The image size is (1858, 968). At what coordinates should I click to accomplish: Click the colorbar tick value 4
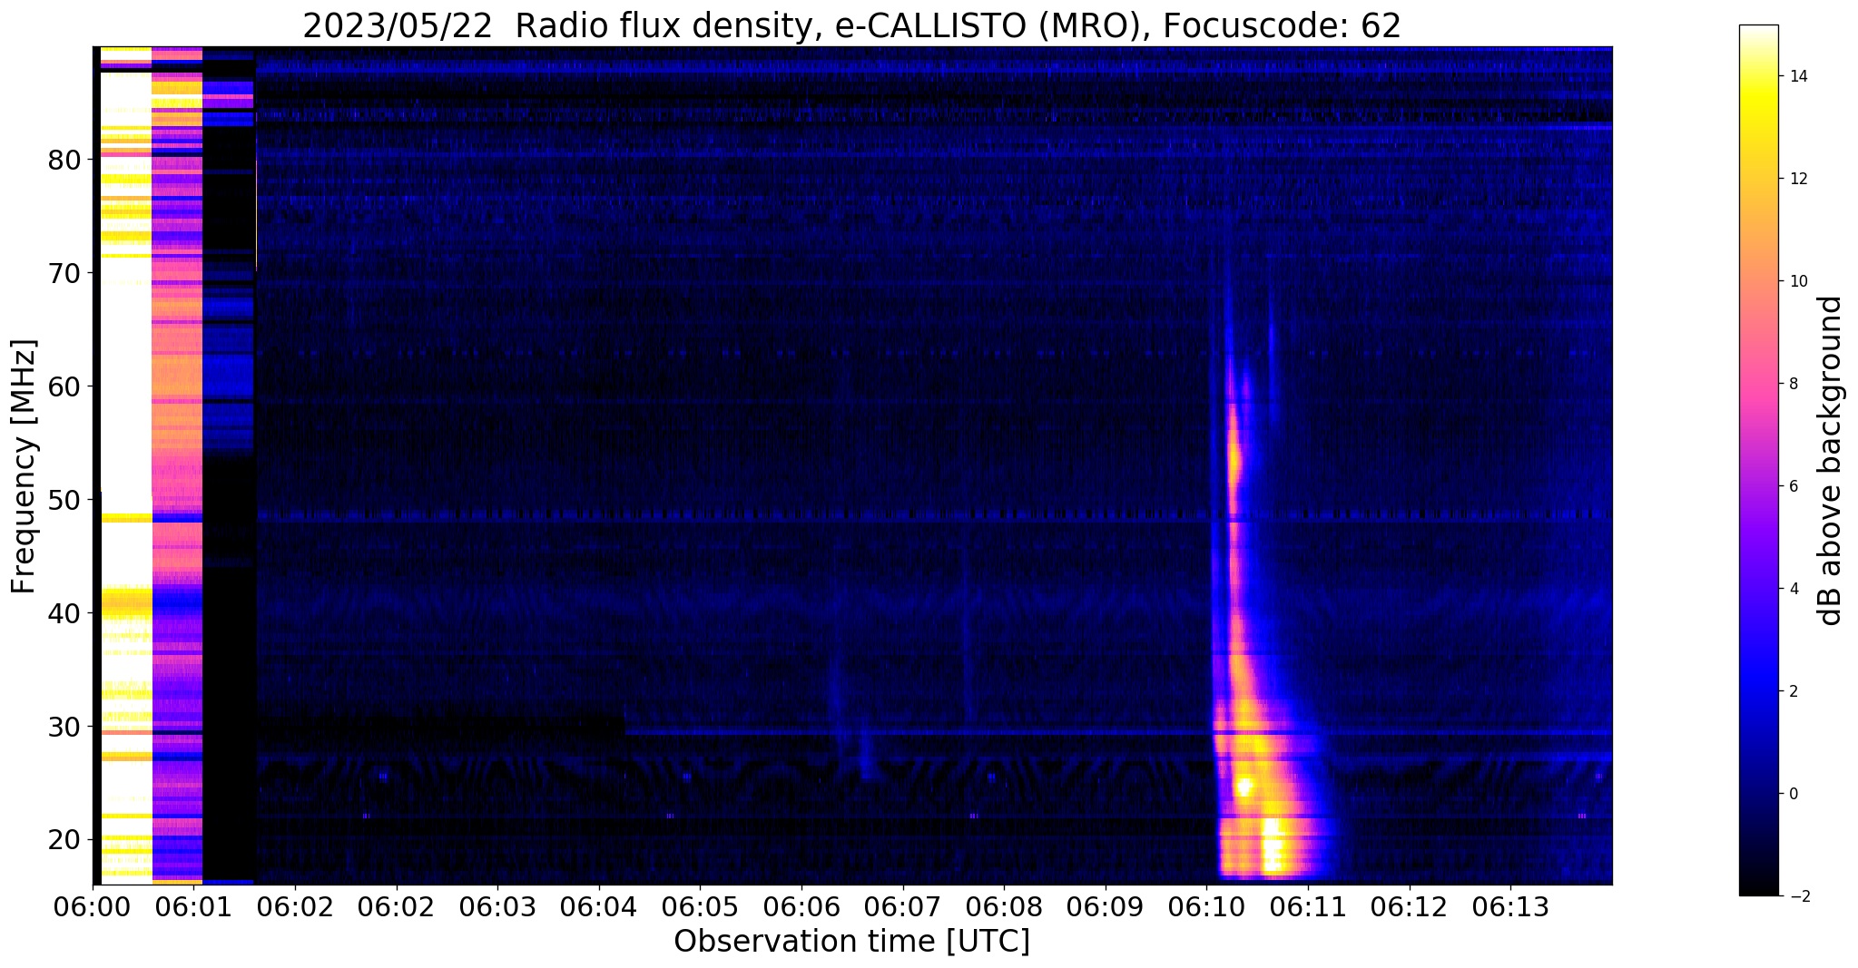click(1793, 589)
